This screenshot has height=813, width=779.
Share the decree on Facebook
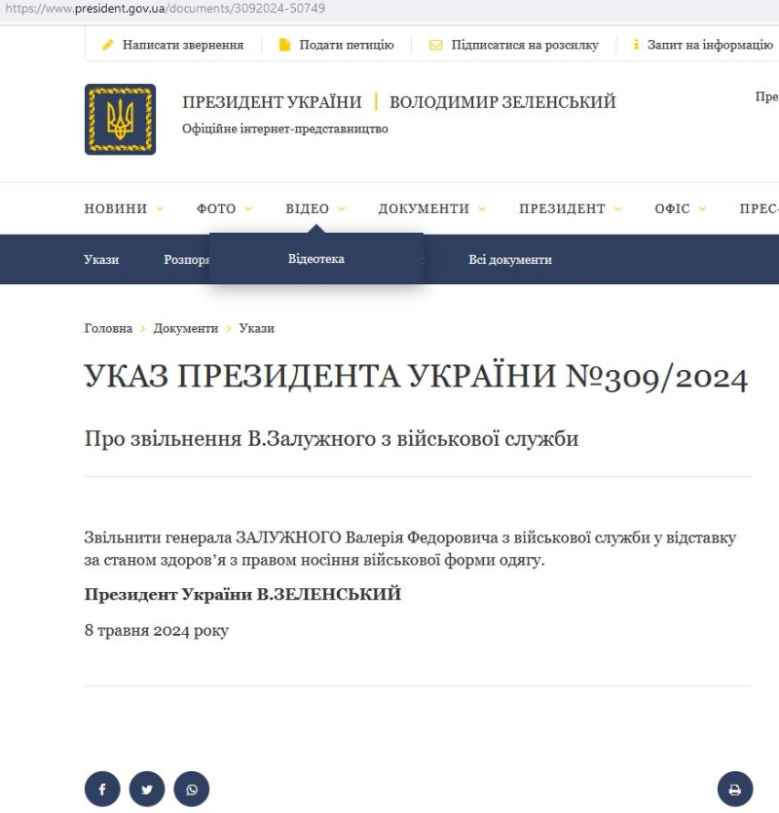click(102, 789)
